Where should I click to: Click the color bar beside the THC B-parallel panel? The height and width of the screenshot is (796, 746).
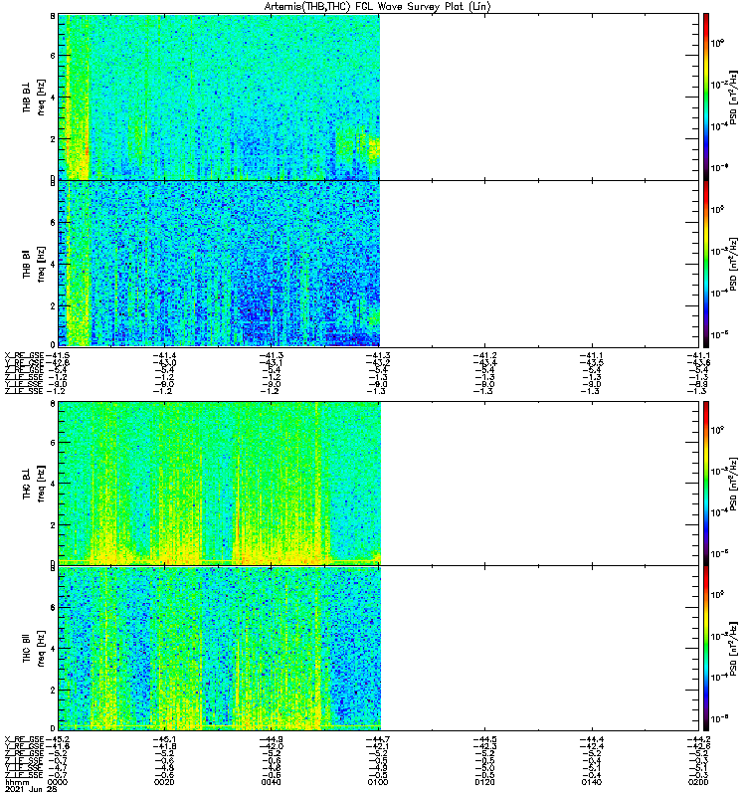[706, 649]
